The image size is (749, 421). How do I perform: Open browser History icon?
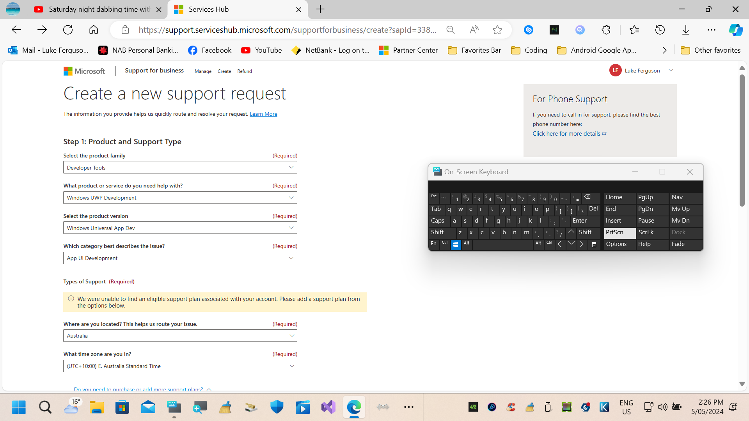click(x=660, y=30)
